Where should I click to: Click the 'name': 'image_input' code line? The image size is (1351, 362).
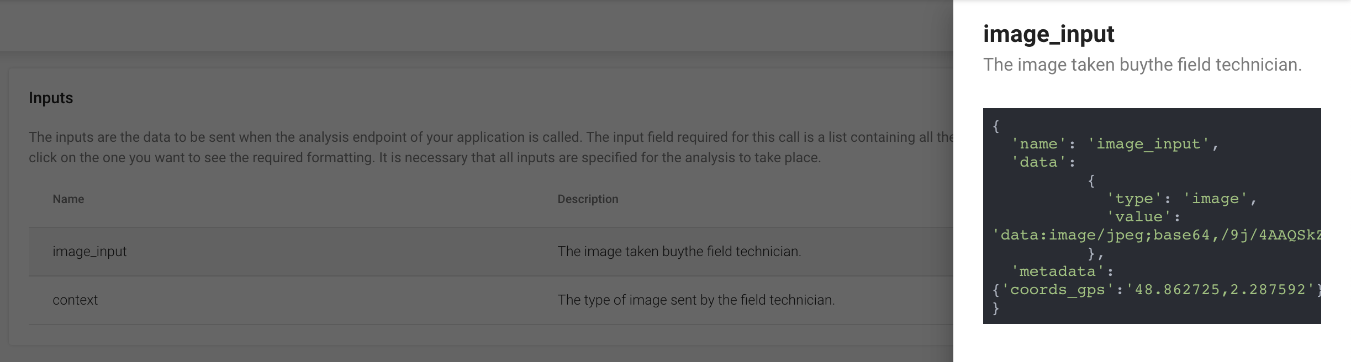(1115, 144)
